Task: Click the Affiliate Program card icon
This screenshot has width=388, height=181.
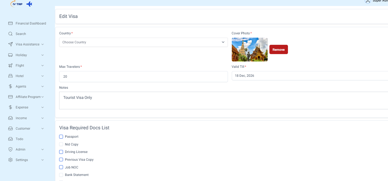Action: pos(10,97)
